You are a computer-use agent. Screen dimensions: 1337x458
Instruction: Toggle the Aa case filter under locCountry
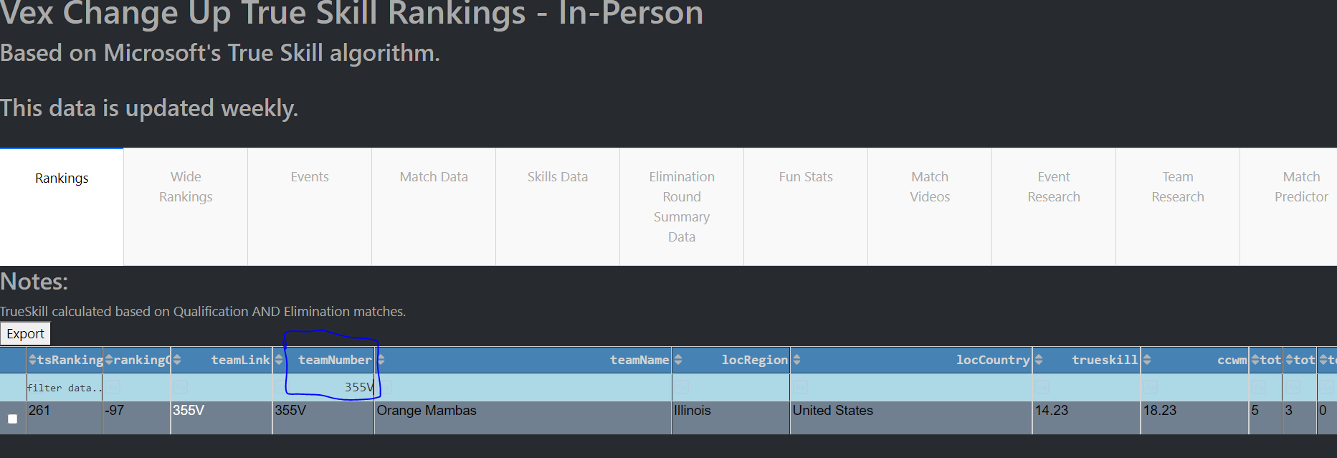(x=800, y=387)
